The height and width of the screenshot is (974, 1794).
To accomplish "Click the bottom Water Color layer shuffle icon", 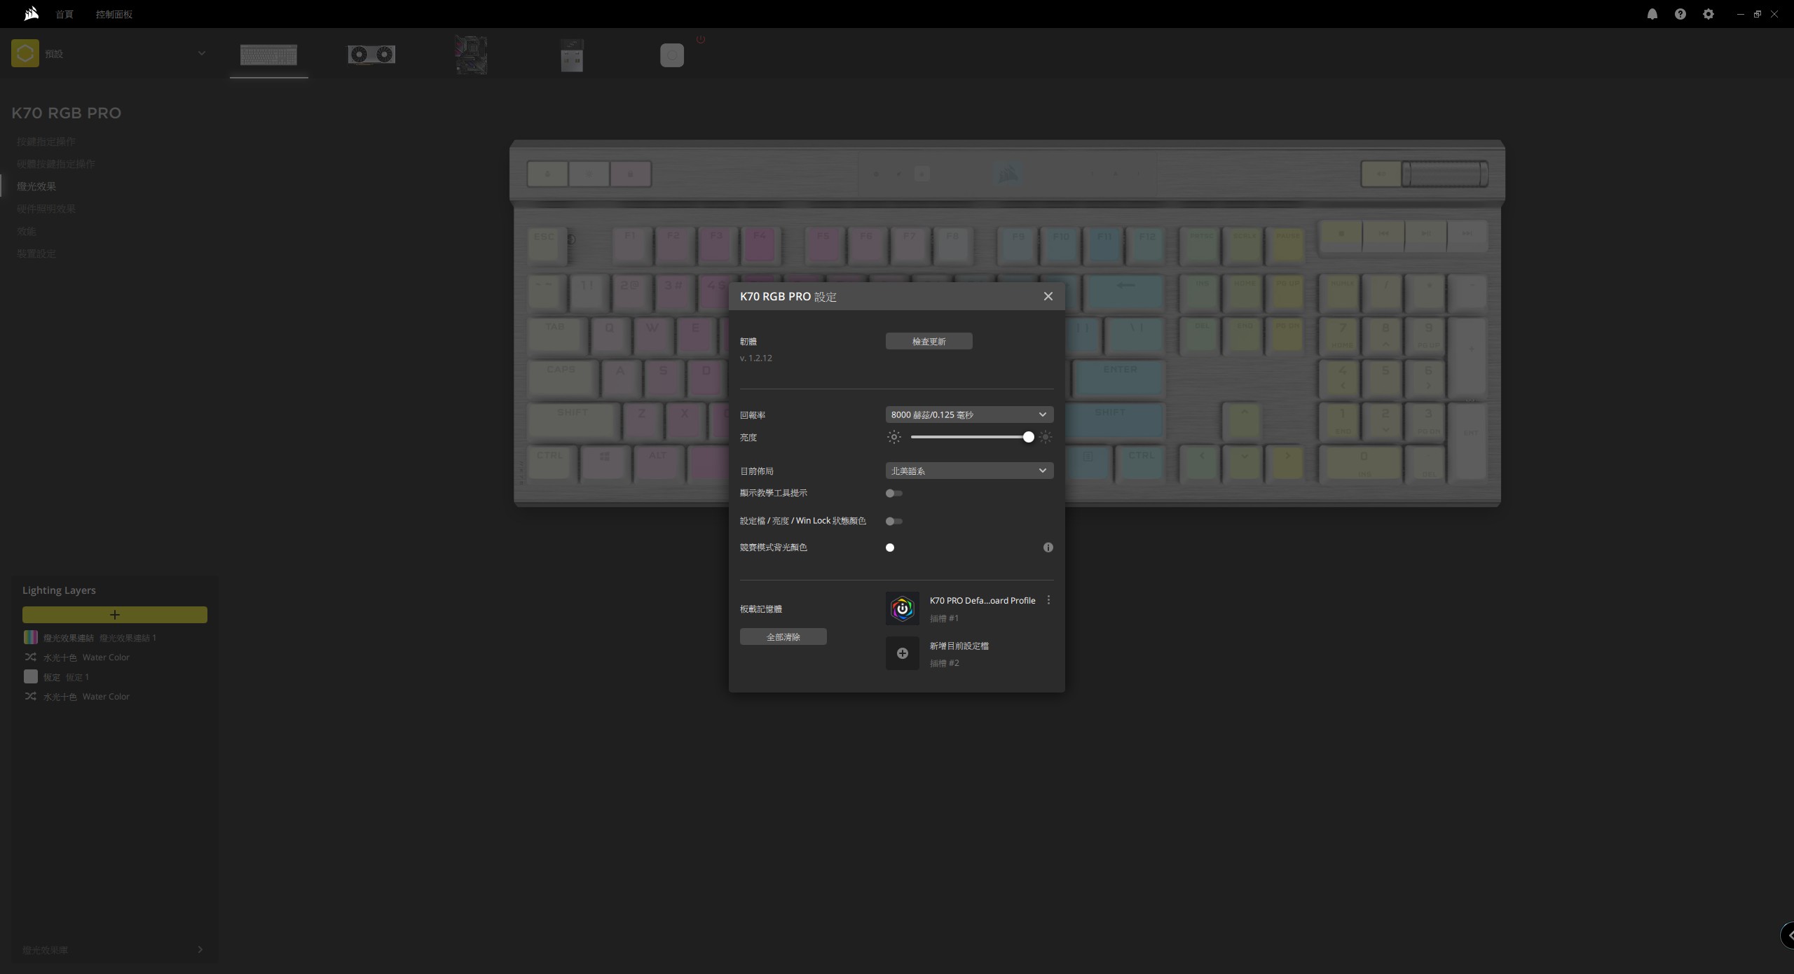I will click(31, 696).
